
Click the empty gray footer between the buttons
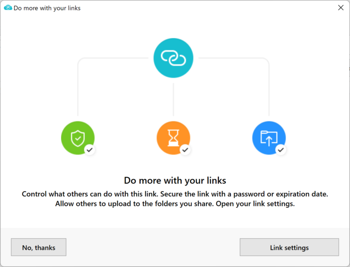point(151,247)
